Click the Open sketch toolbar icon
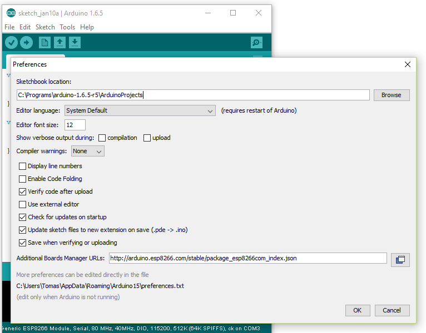Screen dimensions: 426x333 [x=60, y=43]
